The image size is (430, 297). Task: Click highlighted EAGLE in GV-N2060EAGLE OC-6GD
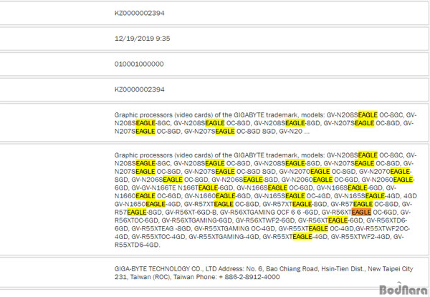pos(322,180)
